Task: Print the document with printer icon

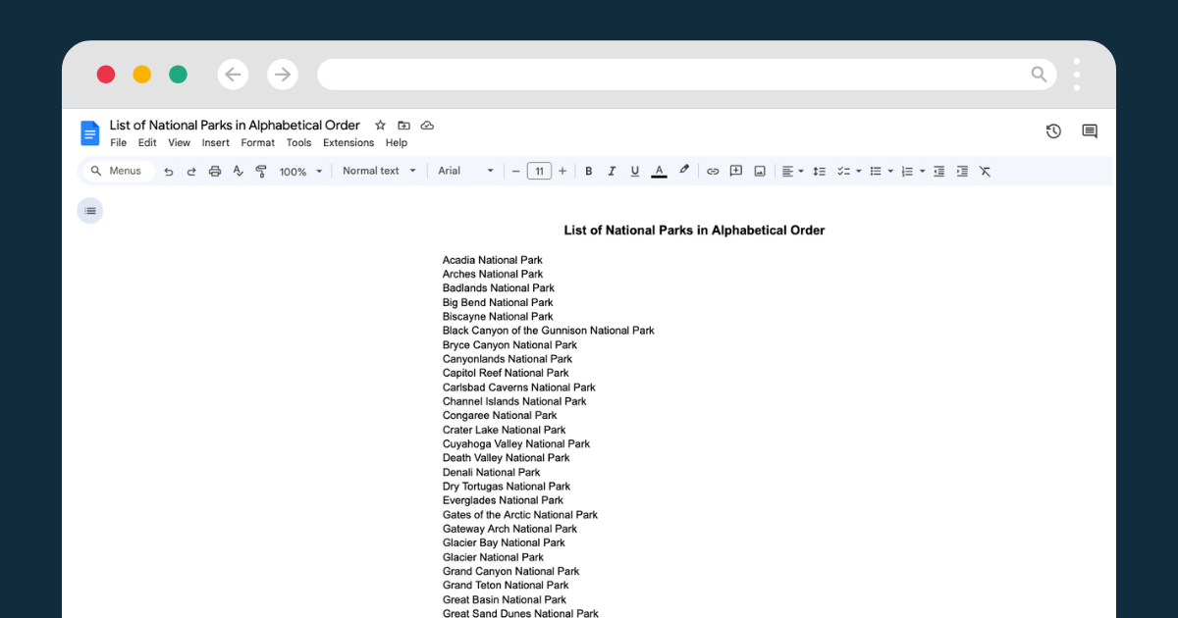Action: (215, 172)
